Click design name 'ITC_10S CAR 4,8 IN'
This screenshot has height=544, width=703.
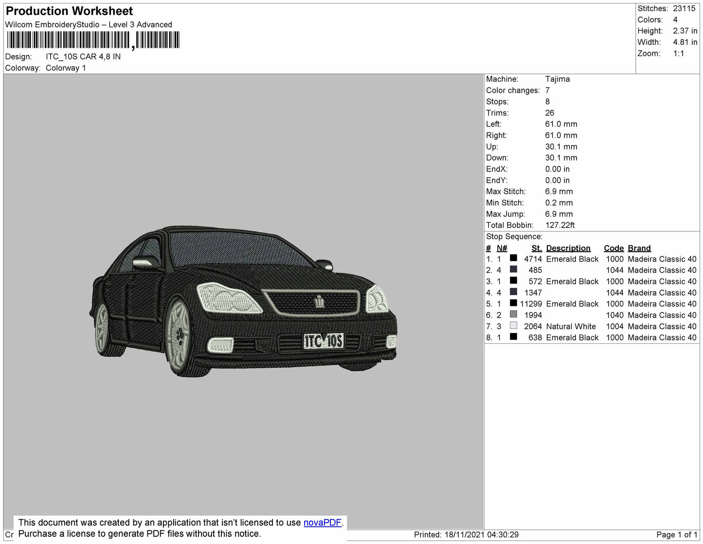[x=83, y=57]
